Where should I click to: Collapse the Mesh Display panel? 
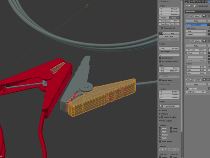click(x=160, y=121)
